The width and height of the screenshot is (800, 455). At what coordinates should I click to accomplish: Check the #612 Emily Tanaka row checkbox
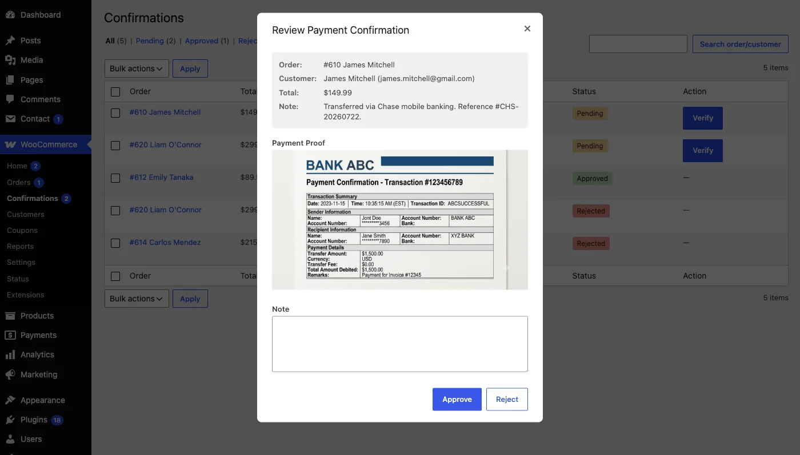point(115,178)
